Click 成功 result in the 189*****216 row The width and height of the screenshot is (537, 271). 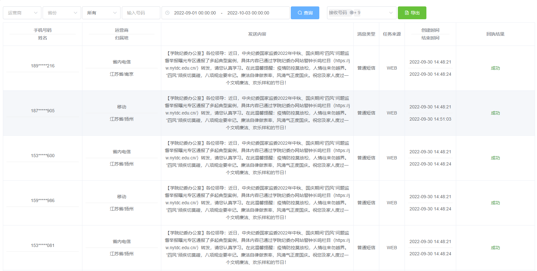(x=495, y=68)
